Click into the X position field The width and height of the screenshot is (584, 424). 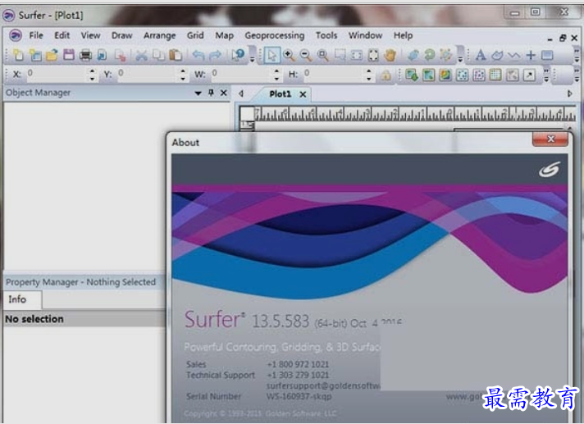tap(56, 74)
